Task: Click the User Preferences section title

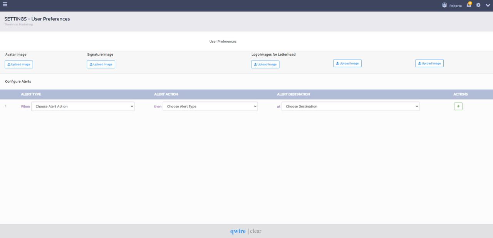Action: coord(223,41)
